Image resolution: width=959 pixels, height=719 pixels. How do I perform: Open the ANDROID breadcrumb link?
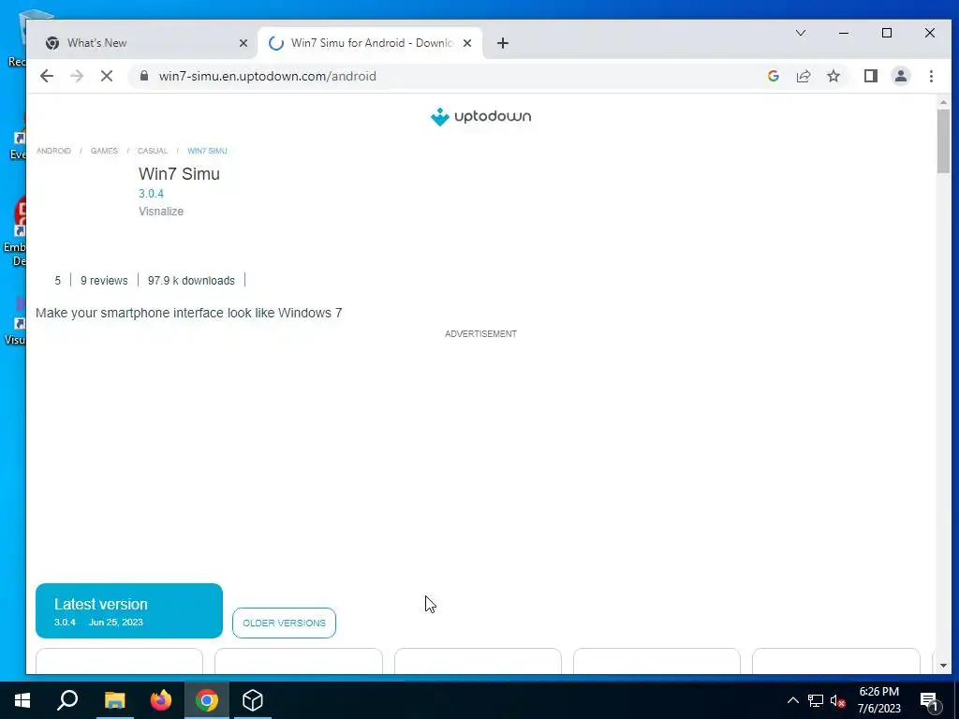click(x=53, y=151)
